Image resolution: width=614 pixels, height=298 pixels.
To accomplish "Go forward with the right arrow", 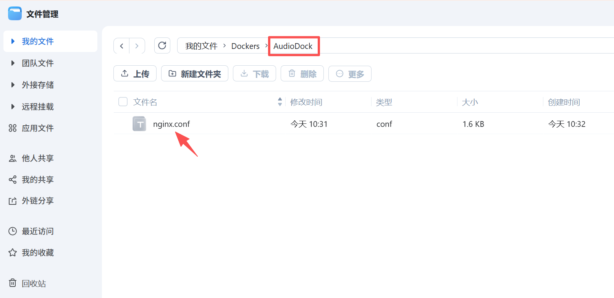I will pyautogui.click(x=137, y=46).
